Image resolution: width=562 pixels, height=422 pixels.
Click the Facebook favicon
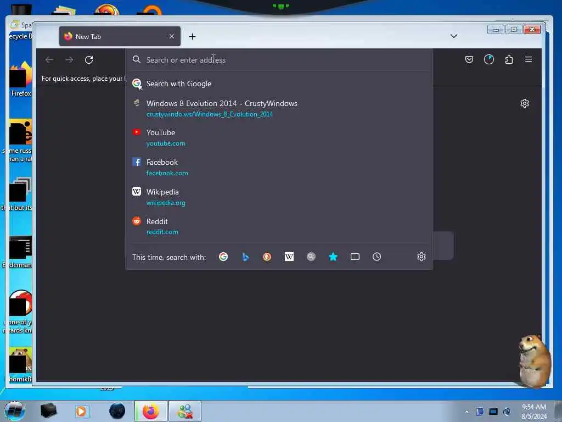pyautogui.click(x=137, y=162)
